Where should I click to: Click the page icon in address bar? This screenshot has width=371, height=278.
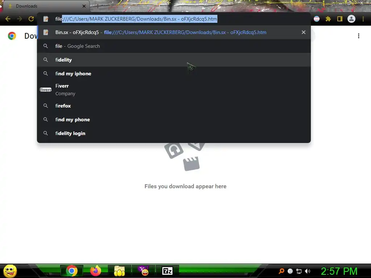[46, 19]
